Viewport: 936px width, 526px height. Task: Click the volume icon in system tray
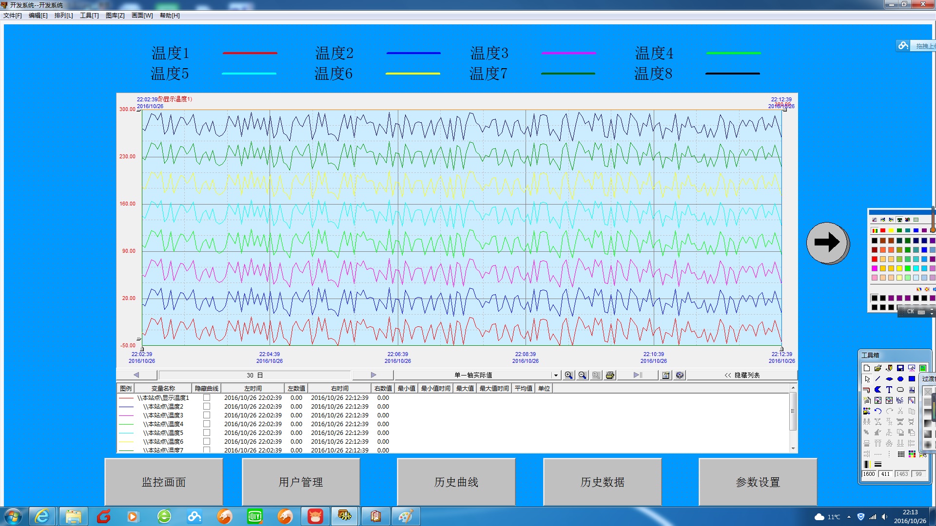(x=884, y=517)
